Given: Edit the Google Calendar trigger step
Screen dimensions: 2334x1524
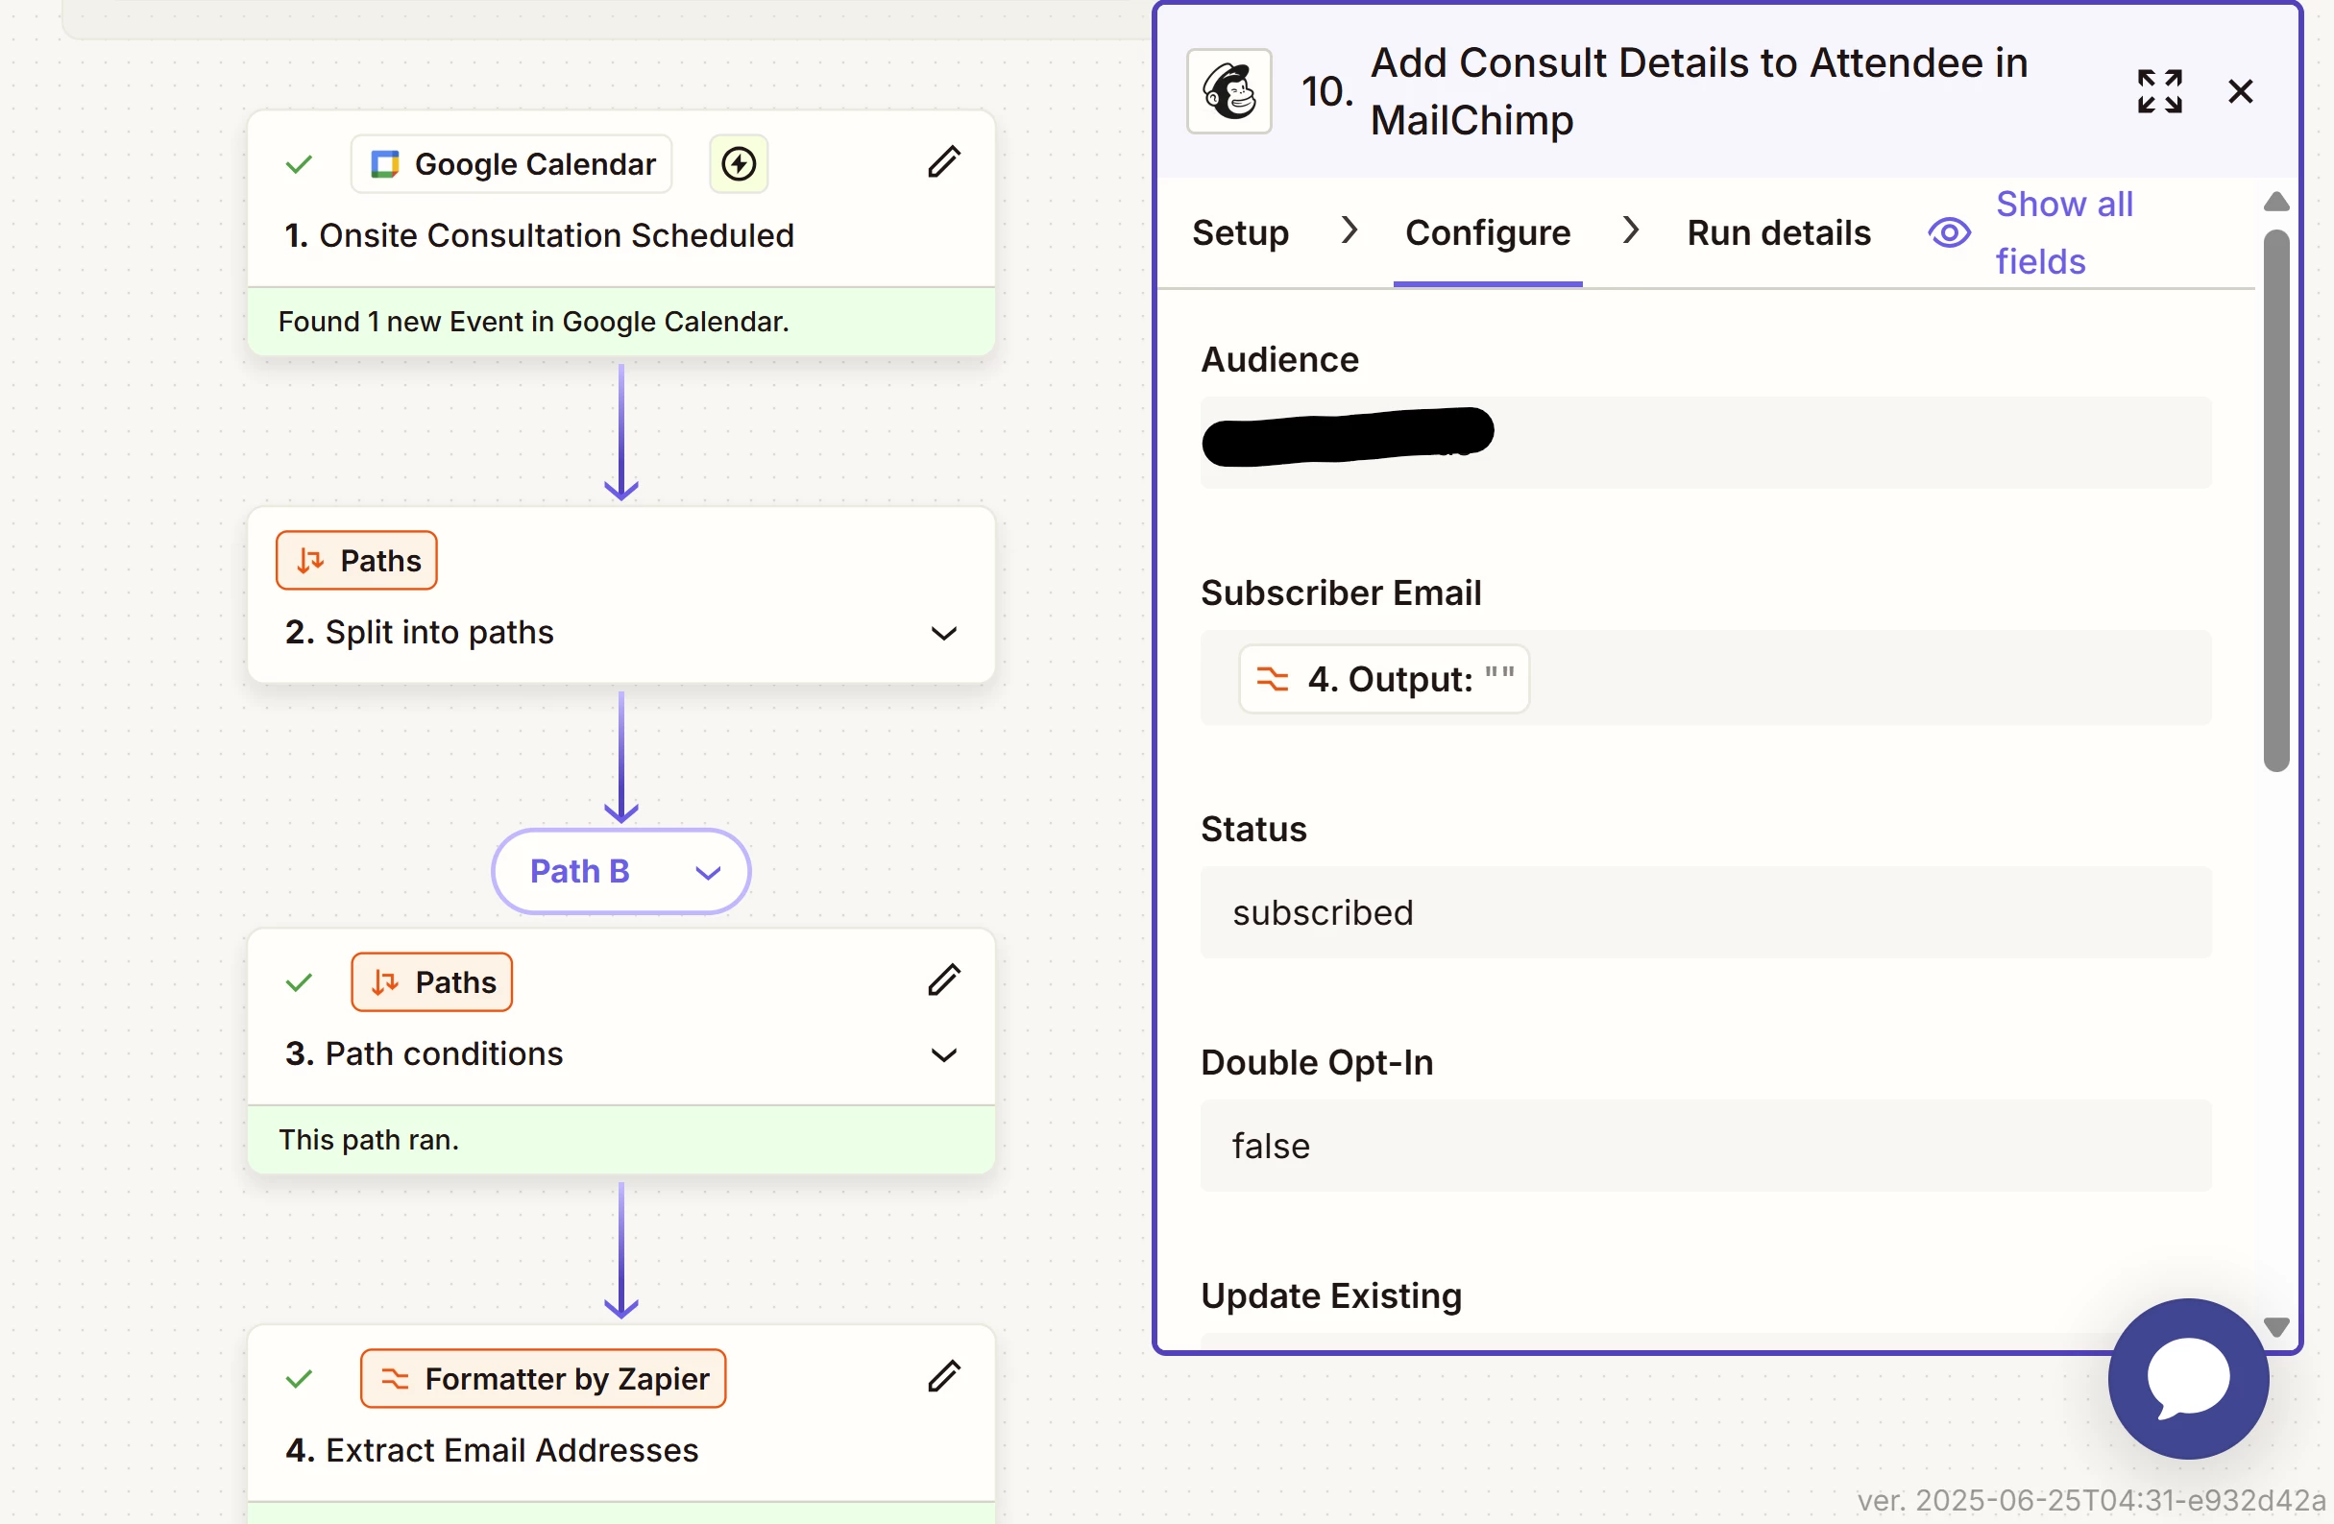Looking at the screenshot, I should pyautogui.click(x=943, y=163).
